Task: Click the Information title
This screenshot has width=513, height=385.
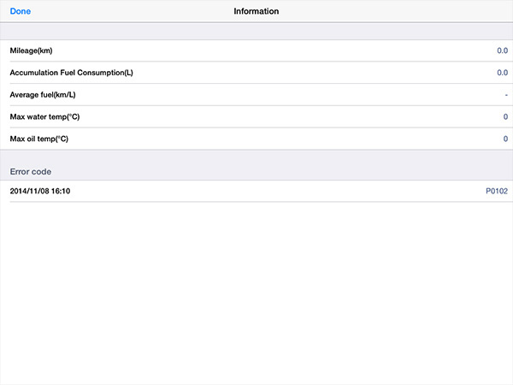Action: point(256,11)
